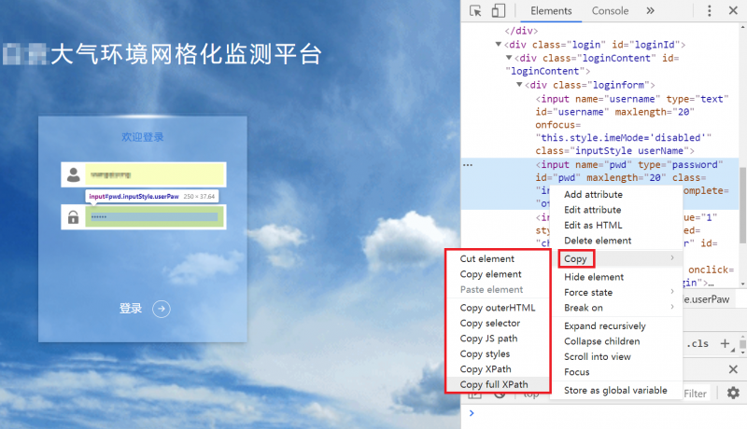747x429 pixels.
Task: Collapse the div class login node
Action: (499, 44)
